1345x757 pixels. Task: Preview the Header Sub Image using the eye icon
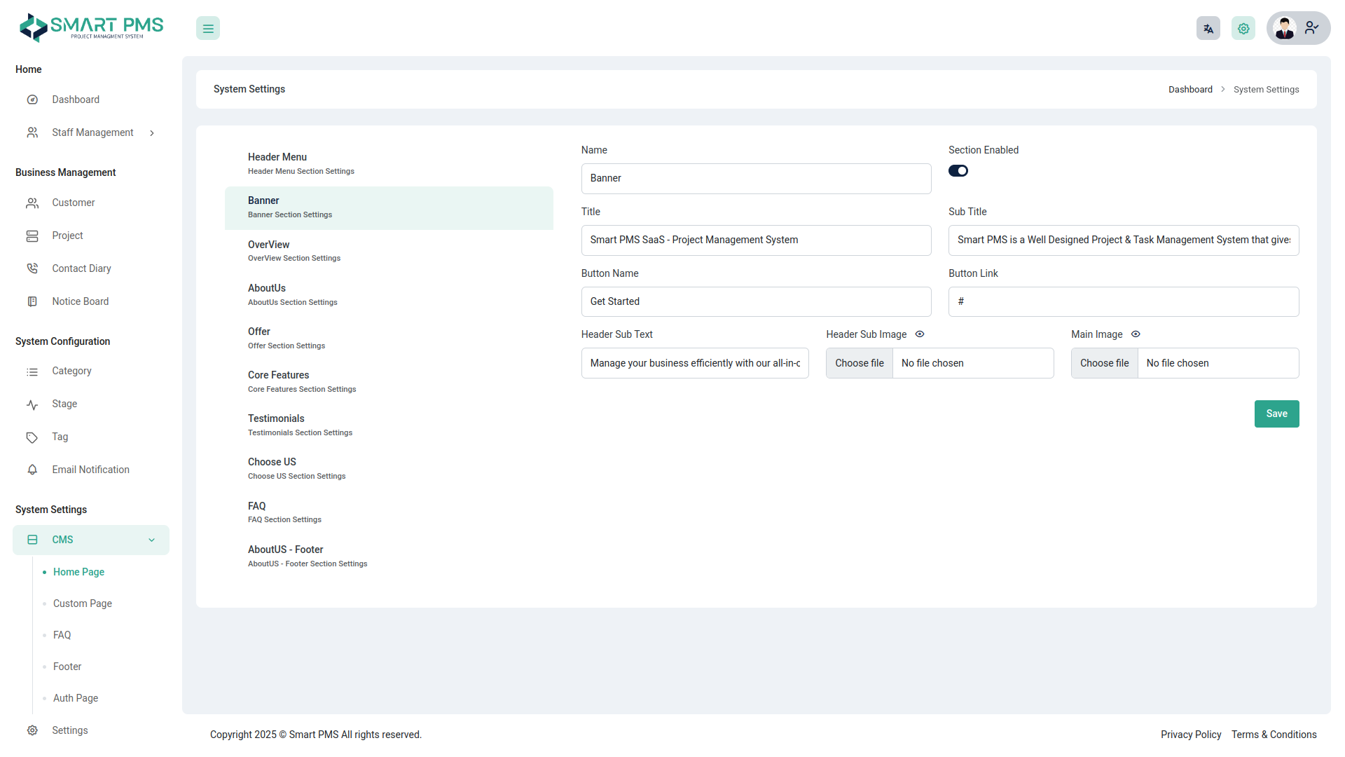pyautogui.click(x=919, y=334)
